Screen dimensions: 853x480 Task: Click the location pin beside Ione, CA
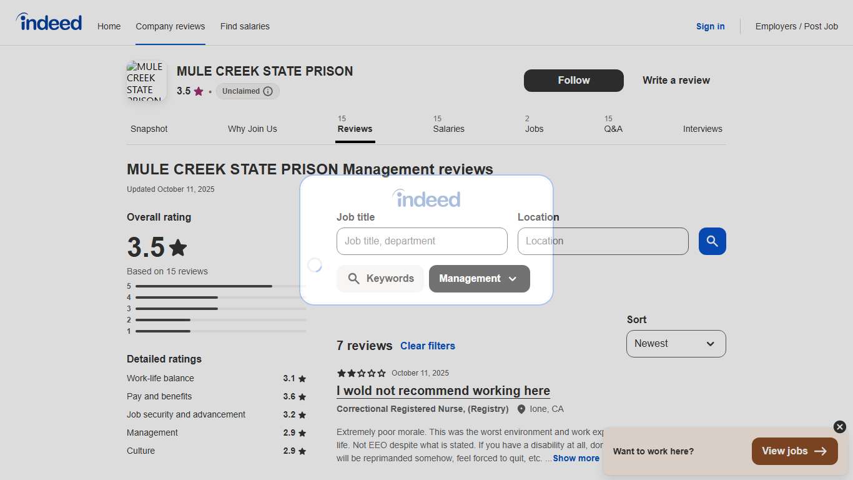[522, 409]
